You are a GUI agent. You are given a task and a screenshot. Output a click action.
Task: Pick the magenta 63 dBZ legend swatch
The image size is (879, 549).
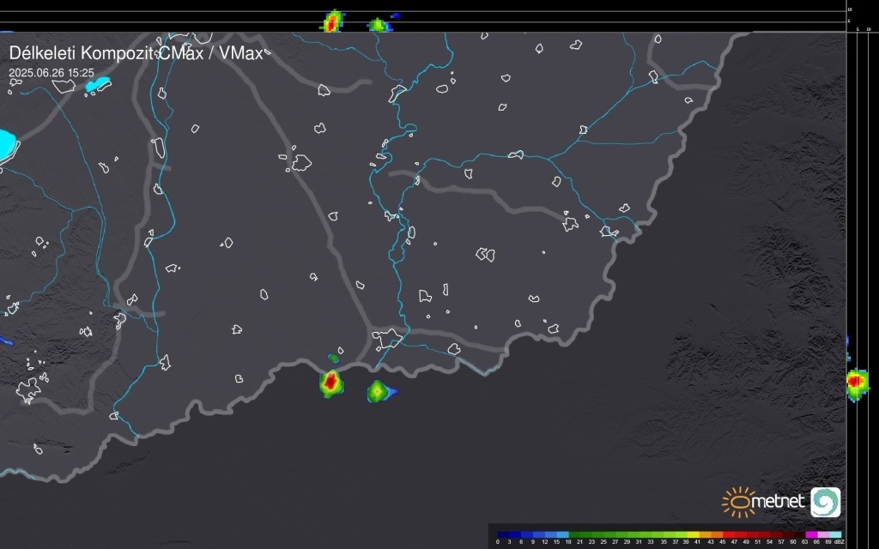[x=810, y=534]
